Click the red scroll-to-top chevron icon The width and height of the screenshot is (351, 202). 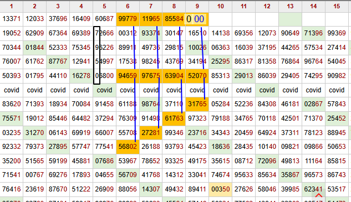tap(318, 196)
